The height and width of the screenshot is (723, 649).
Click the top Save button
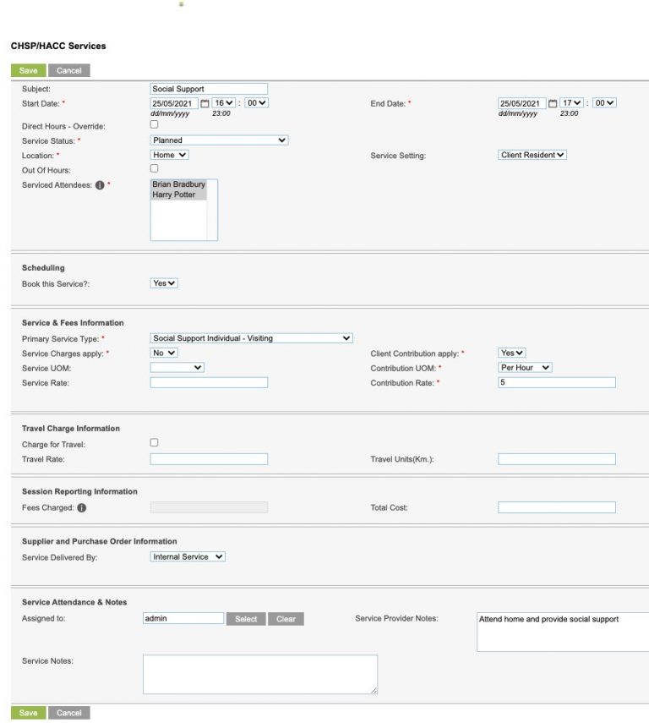point(27,70)
